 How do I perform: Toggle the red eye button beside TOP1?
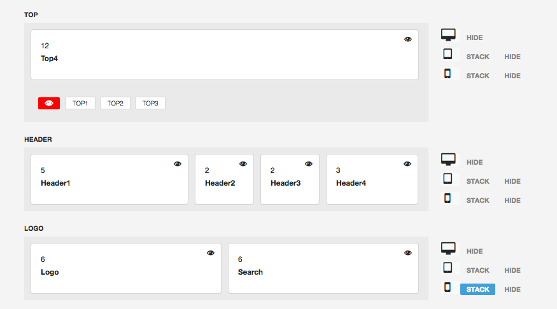pos(49,103)
